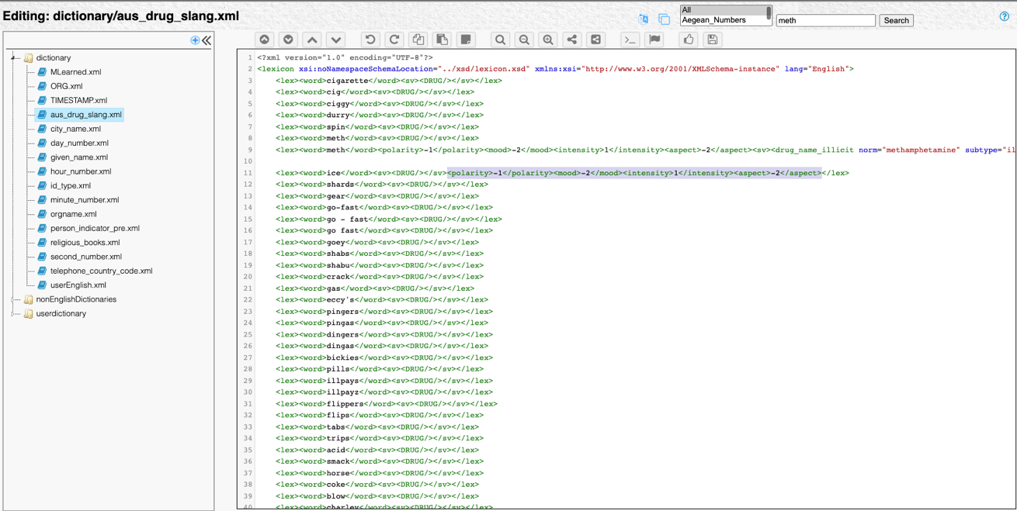Expand the userdictionary folder
Viewport: 1017px width, 511px height.
coord(13,314)
